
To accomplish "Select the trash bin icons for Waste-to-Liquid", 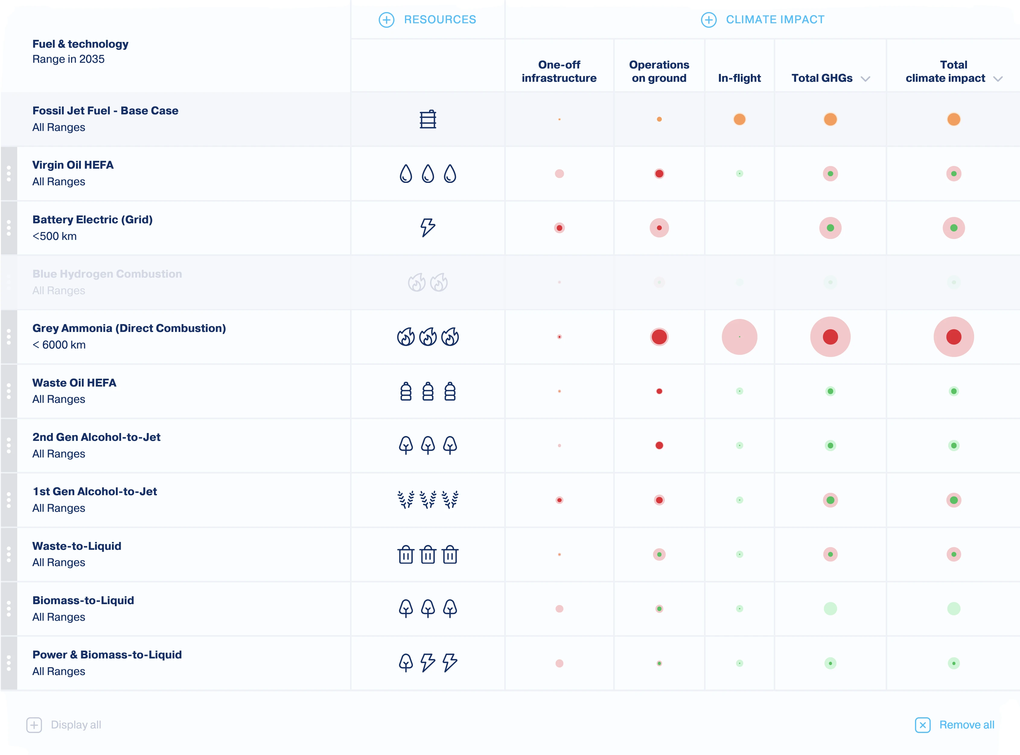I will 428,554.
